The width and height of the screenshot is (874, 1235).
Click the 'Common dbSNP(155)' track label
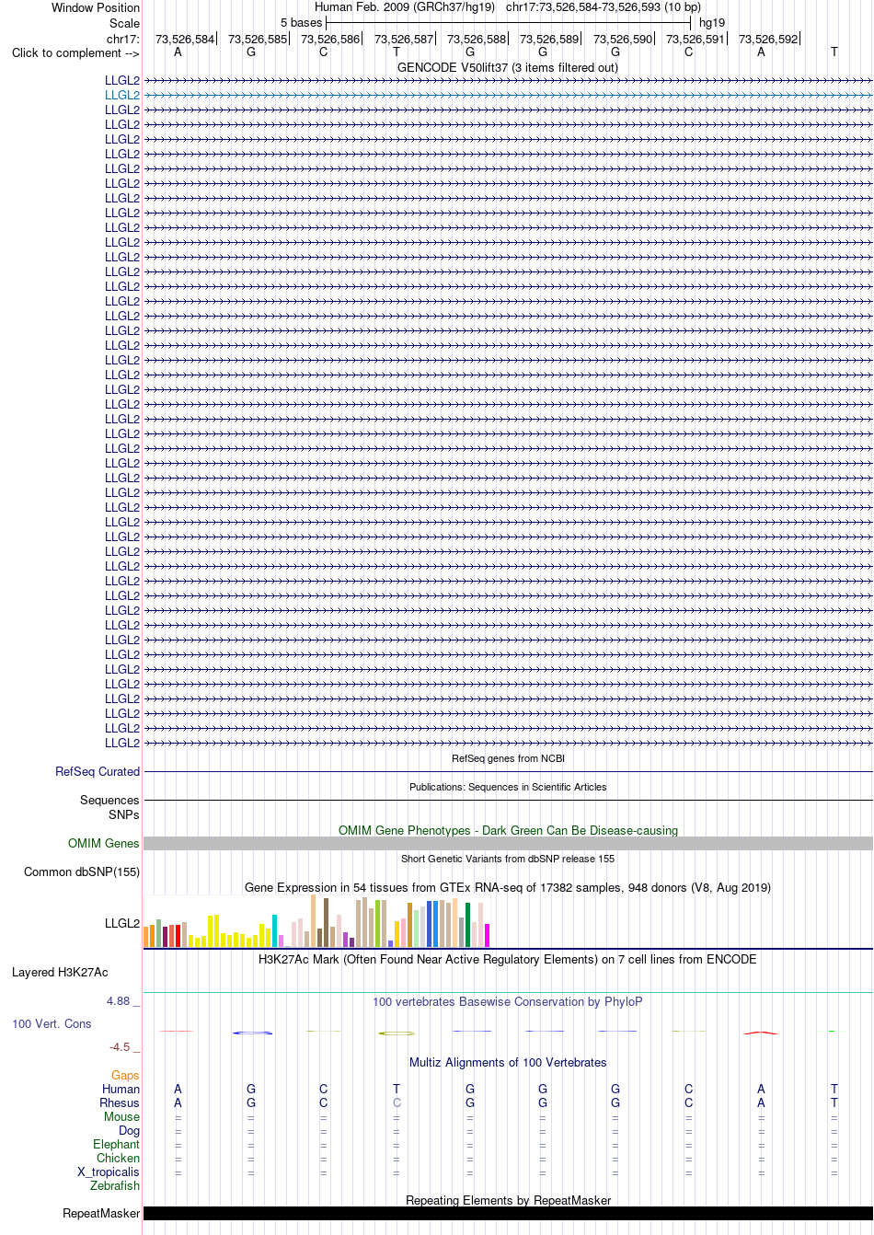[x=82, y=871]
